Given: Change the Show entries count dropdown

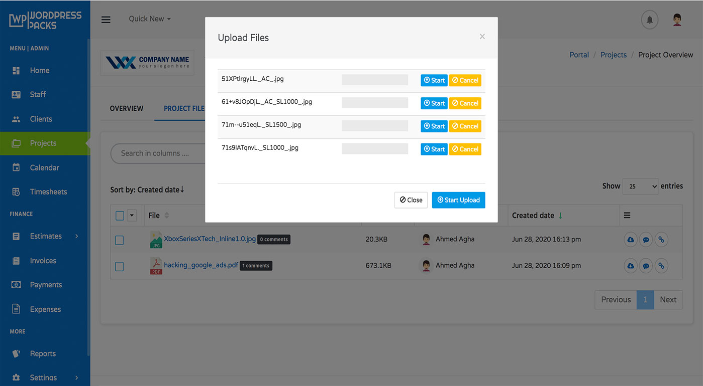Looking at the screenshot, I should (x=640, y=186).
